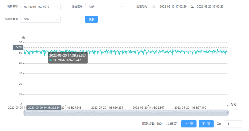Click the Go page number input box

(x=233, y=124)
